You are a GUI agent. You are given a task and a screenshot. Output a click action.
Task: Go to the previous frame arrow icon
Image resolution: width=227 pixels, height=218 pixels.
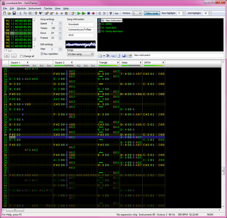click(100, 13)
